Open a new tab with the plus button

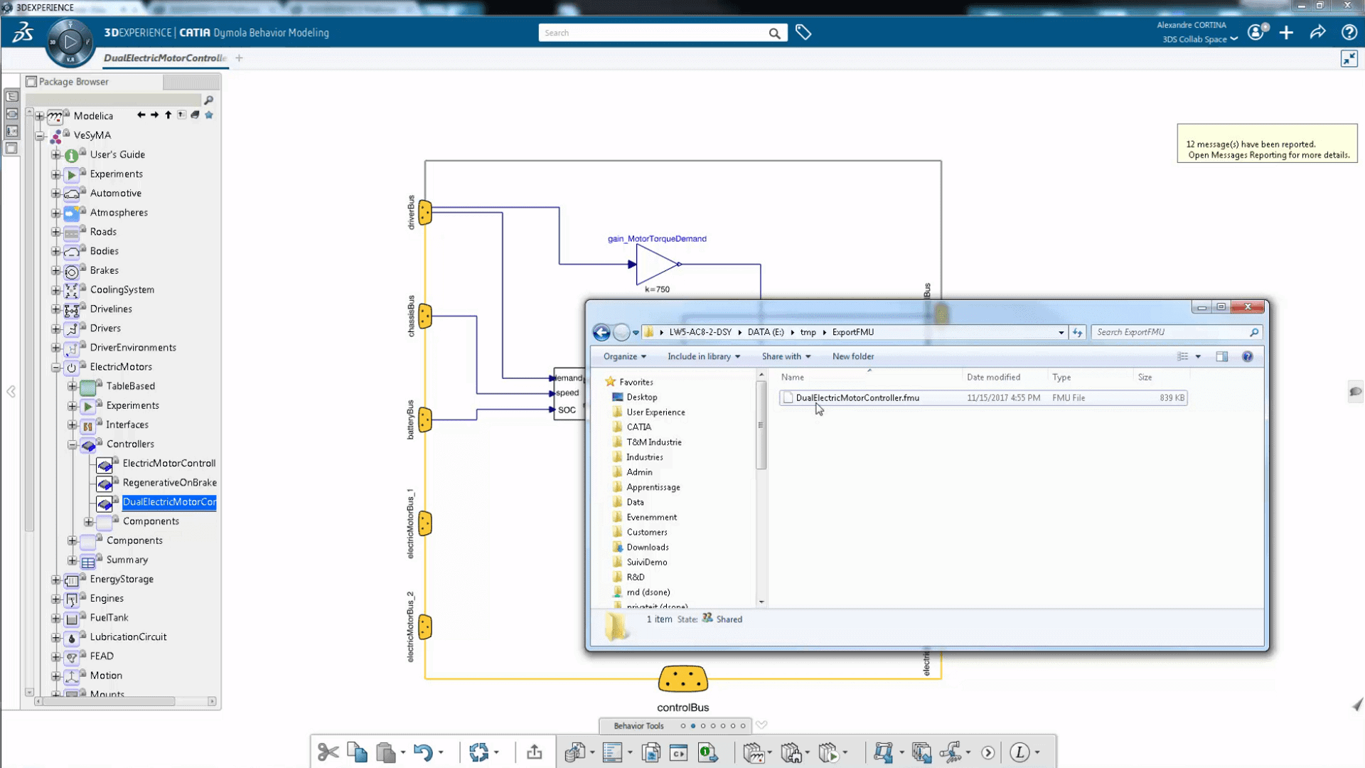(240, 58)
